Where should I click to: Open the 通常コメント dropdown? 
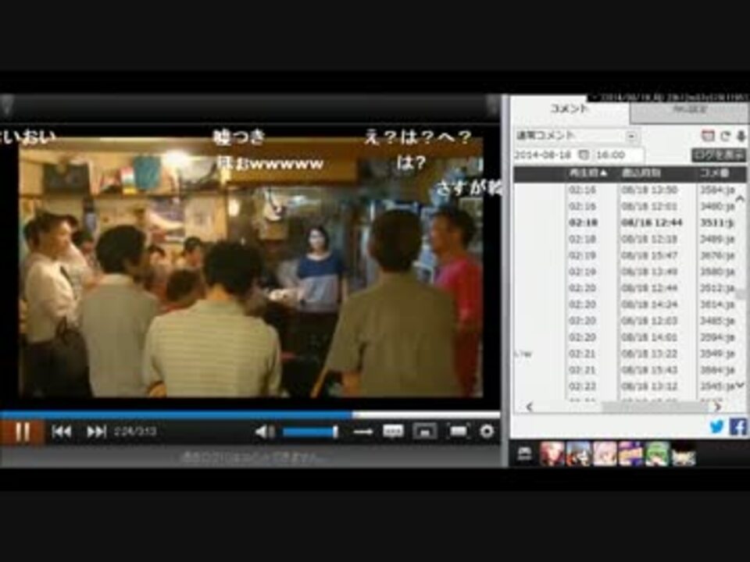tap(577, 136)
